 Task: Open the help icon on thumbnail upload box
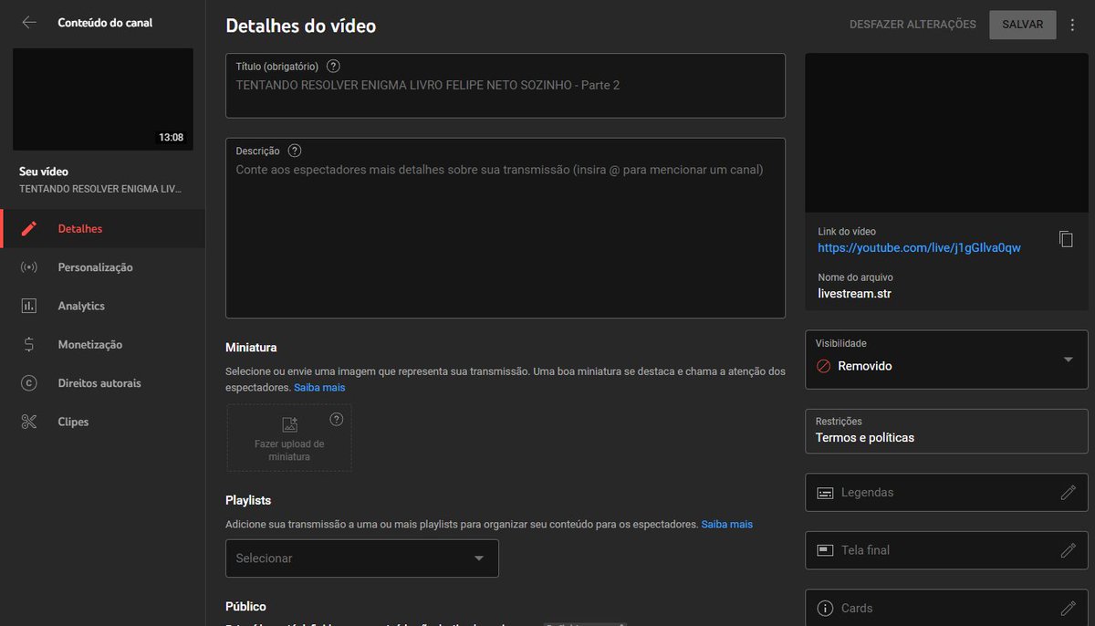(336, 420)
